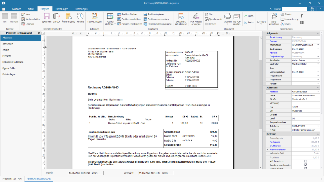Open the Bearbeiter dropdown
This screenshot has width=324, height=182.
(318, 60)
